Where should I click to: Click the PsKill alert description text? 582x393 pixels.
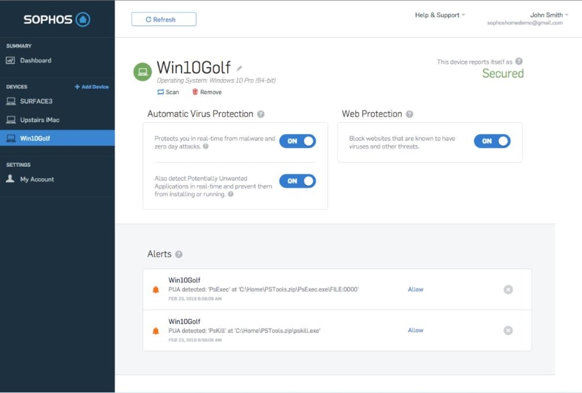(x=244, y=331)
